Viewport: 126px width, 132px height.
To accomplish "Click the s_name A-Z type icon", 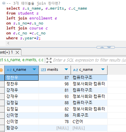I will [x=9, y=70].
